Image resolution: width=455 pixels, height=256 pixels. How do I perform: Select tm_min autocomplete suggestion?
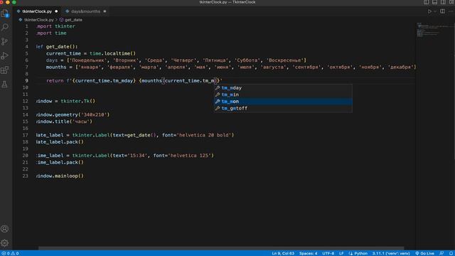[x=283, y=95]
